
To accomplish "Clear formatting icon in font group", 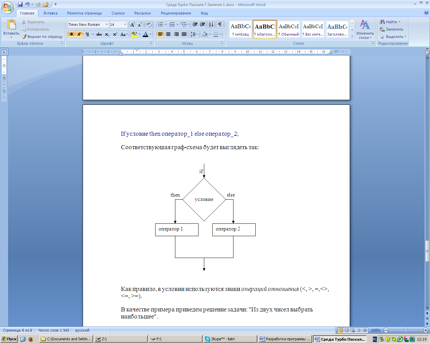I will [x=149, y=25].
